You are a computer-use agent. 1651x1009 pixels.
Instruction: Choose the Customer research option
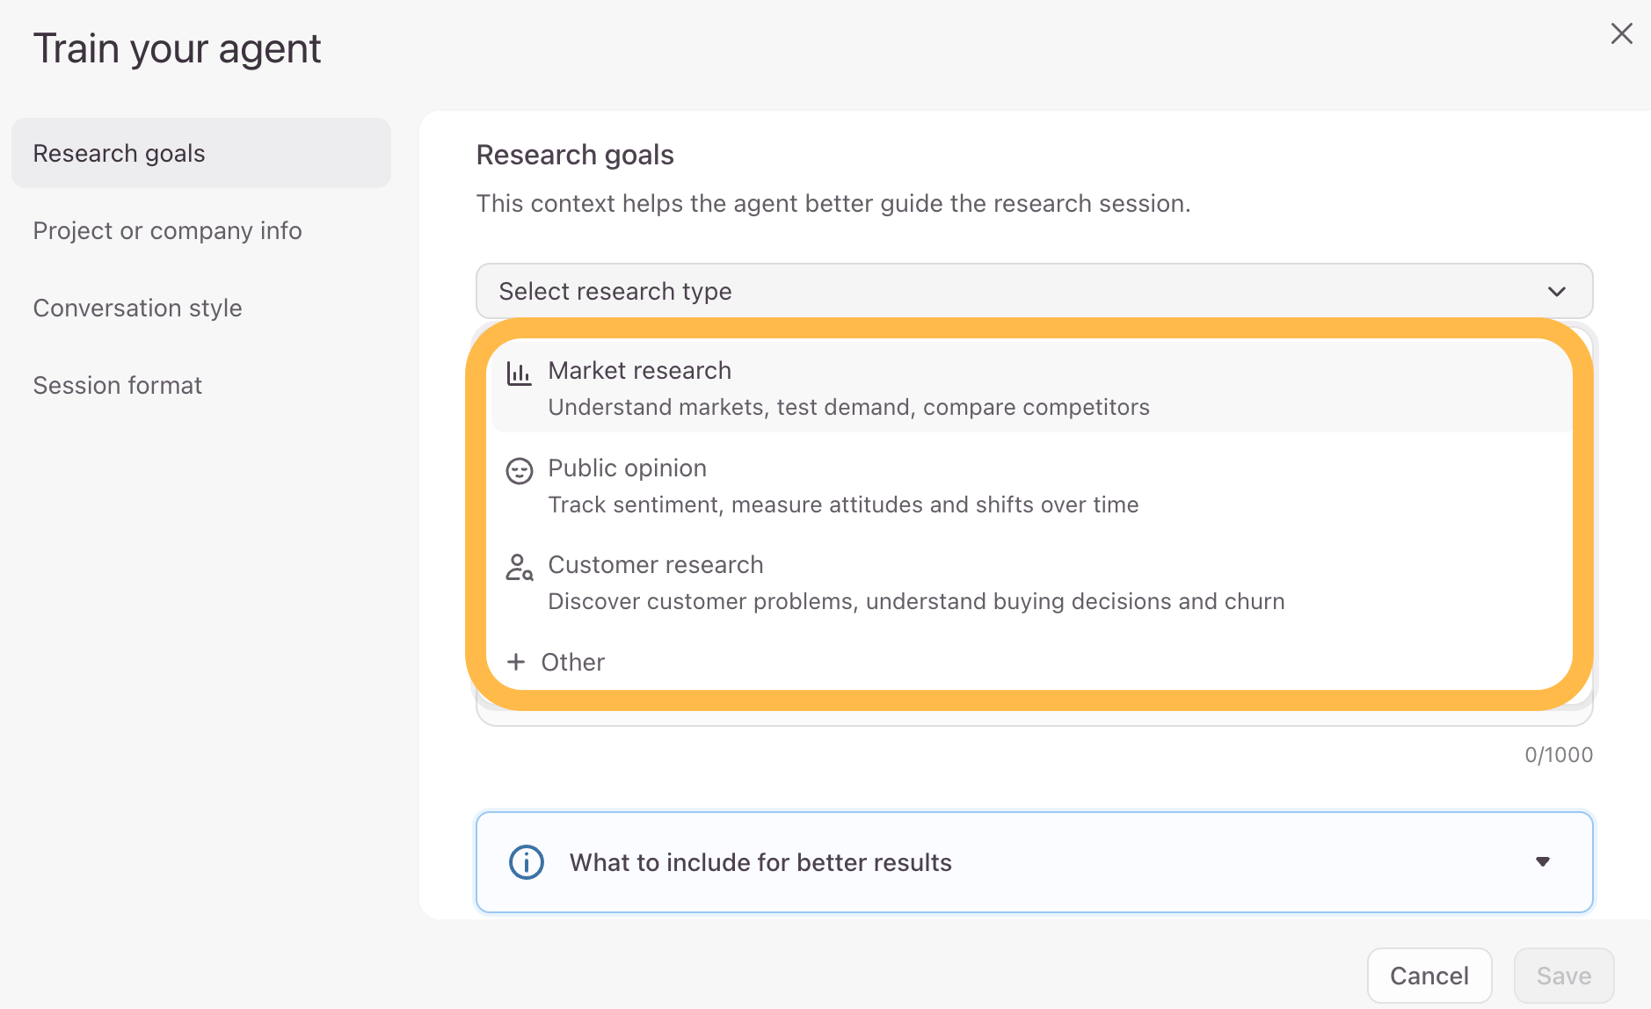[1030, 582]
